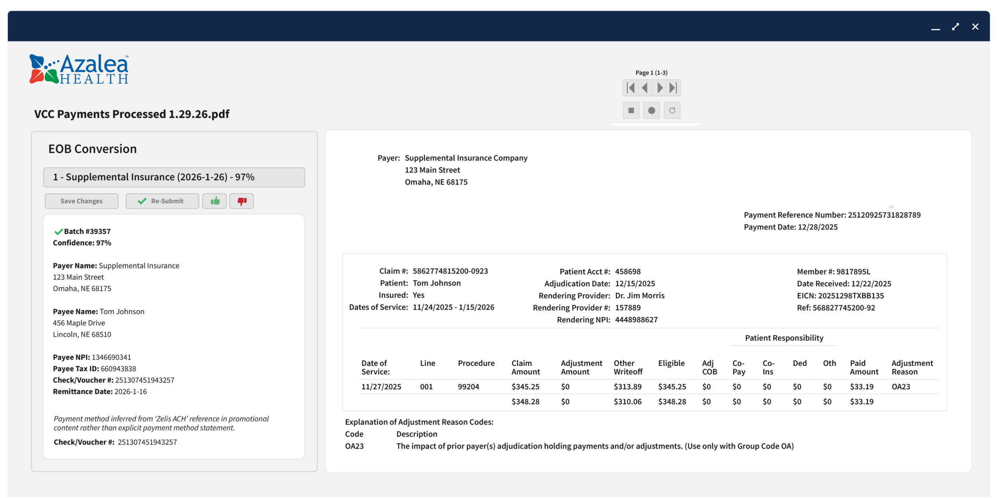The width and height of the screenshot is (1001, 498).
Task: Jump to the last page
Action: click(673, 88)
